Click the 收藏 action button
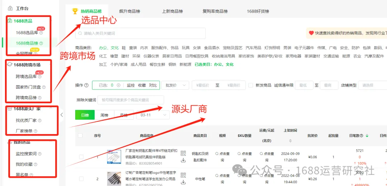The image size is (387, 186). 142,85
